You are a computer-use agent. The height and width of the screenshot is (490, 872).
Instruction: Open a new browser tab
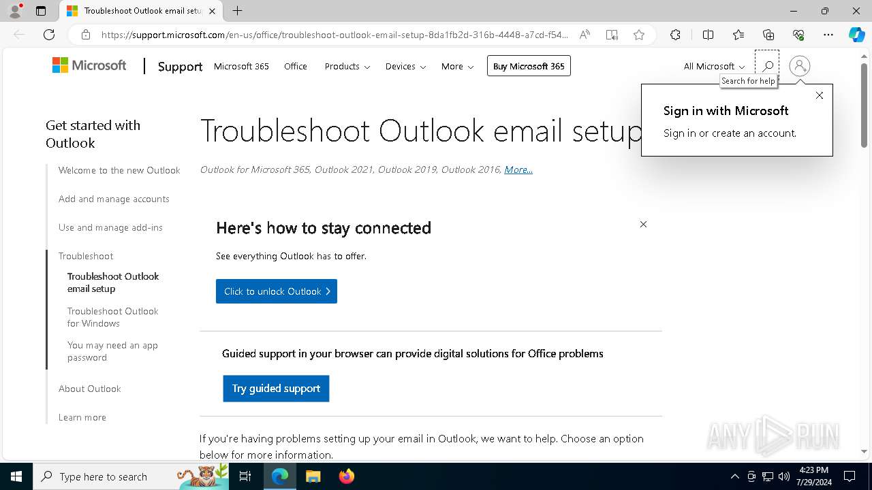237,11
